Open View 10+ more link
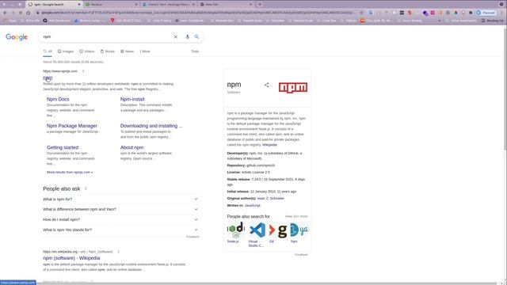 point(296,216)
